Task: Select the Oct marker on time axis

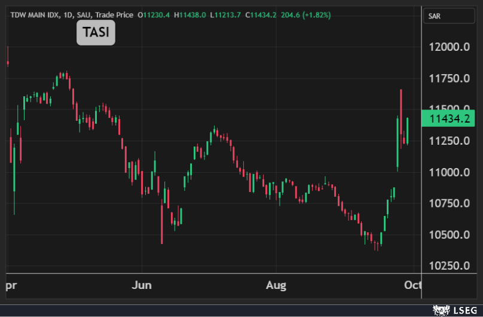Action: 412,285
